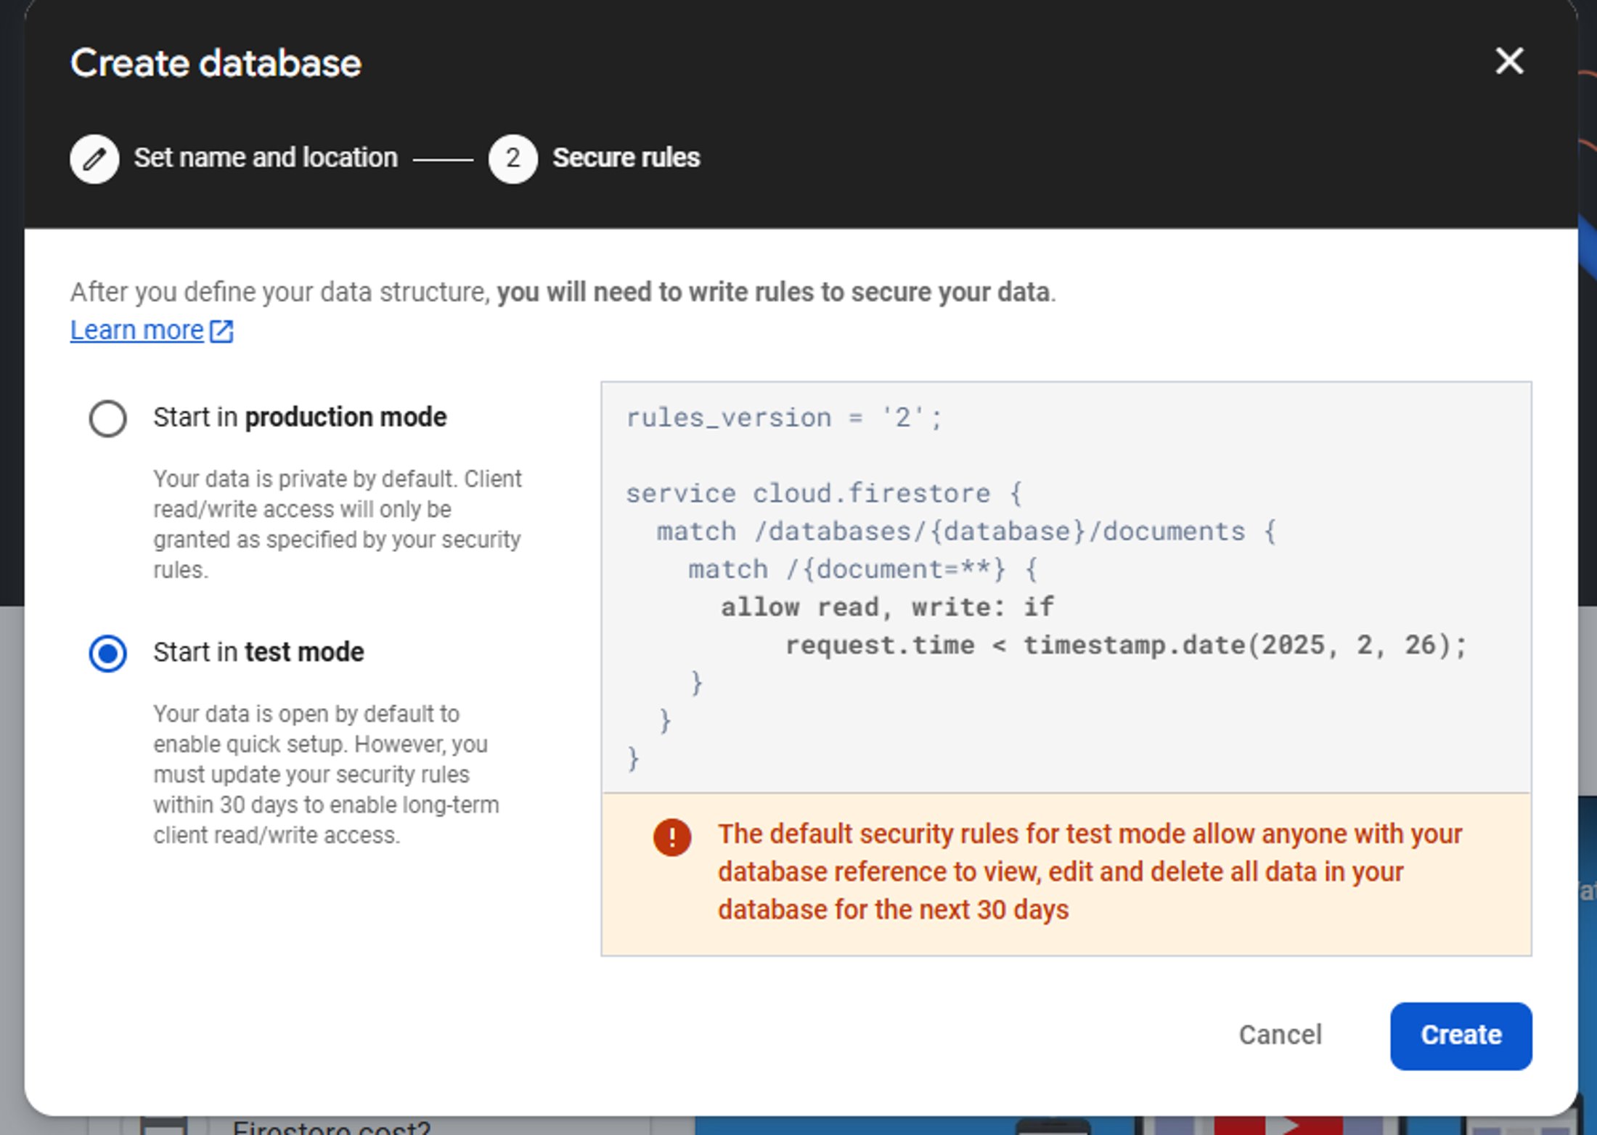Select the "Start in test mode" radio button
1597x1135 pixels.
tap(107, 653)
